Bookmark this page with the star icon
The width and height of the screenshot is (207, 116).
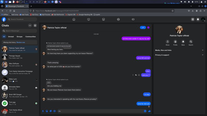(173, 11)
